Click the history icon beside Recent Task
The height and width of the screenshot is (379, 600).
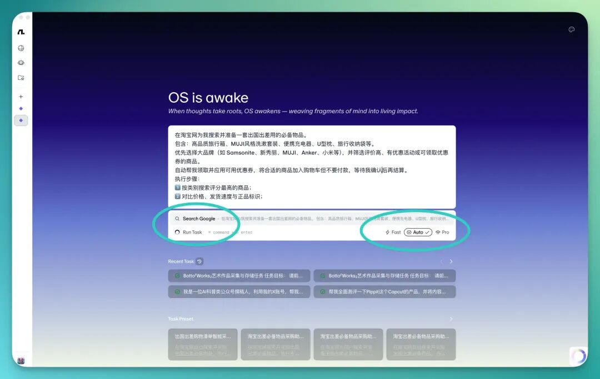pos(200,261)
